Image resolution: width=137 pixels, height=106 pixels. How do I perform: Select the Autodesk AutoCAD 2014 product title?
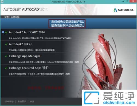tap(27, 32)
